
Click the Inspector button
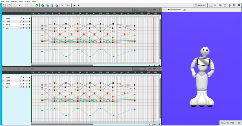pos(200,5)
